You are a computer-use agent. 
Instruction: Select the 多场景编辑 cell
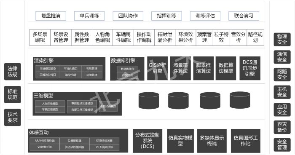point(40,37)
